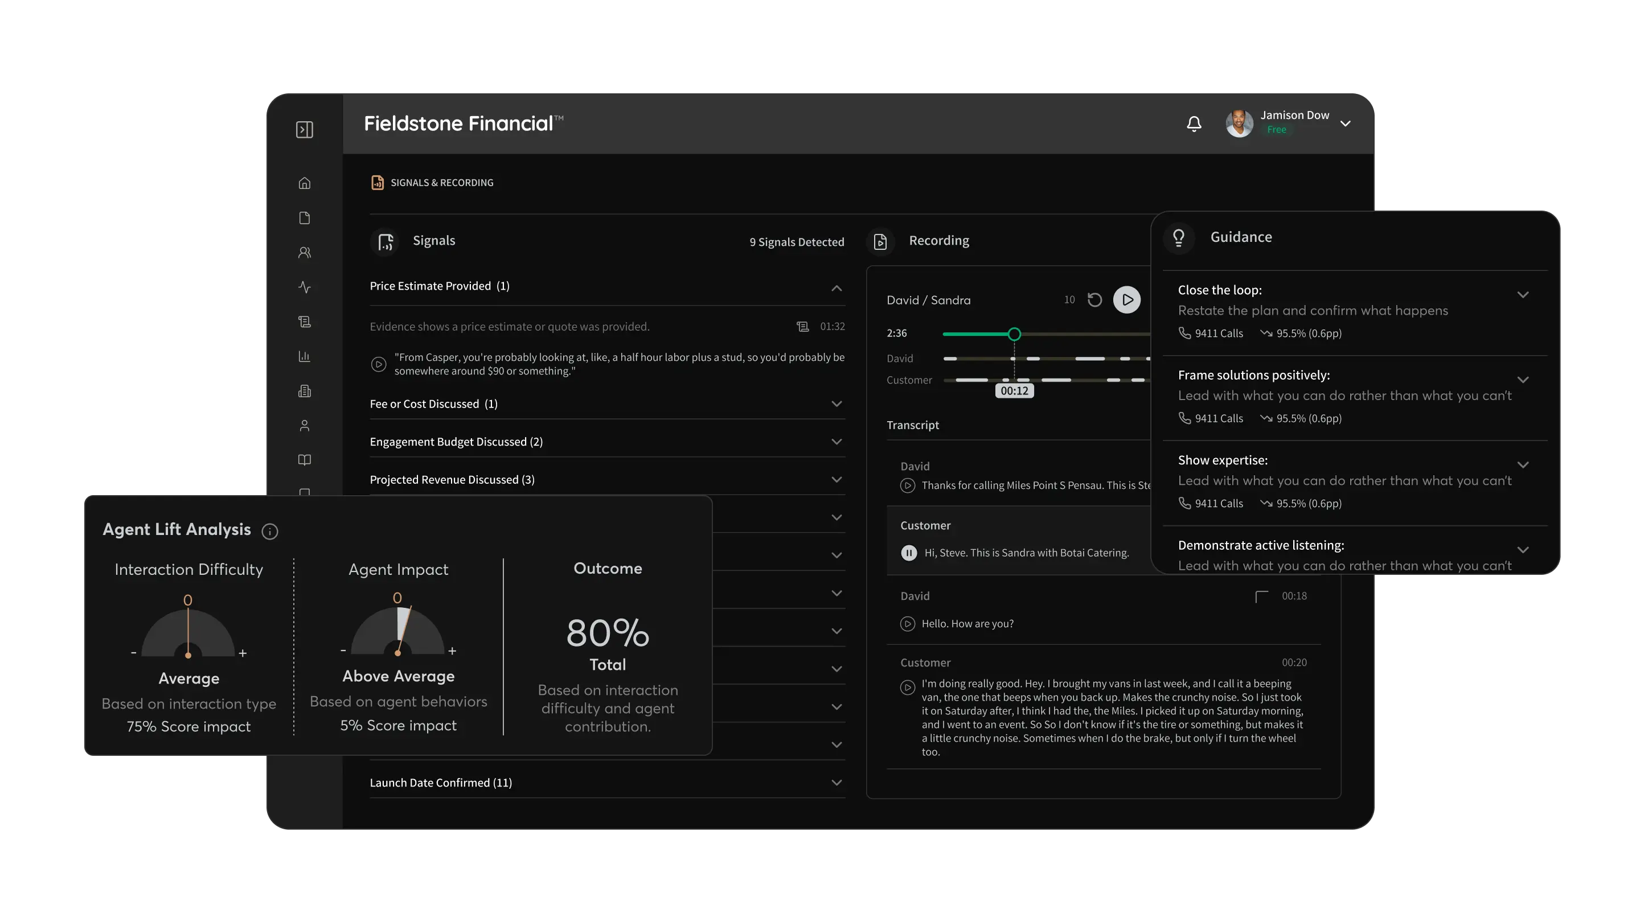Play the David / Sandra recording
1640x922 pixels.
tap(1127, 300)
